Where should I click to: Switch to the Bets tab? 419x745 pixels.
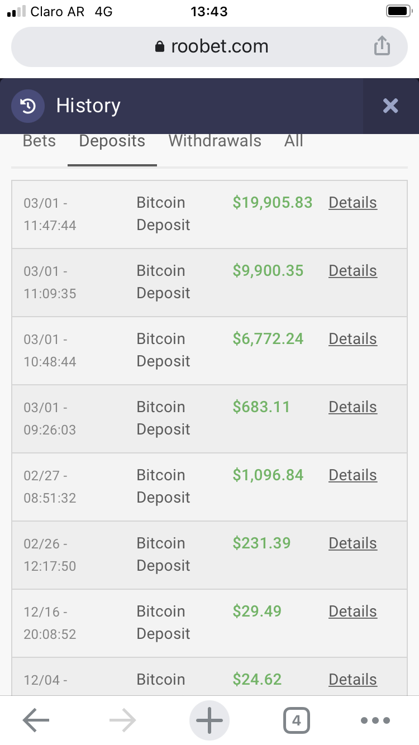point(39,141)
